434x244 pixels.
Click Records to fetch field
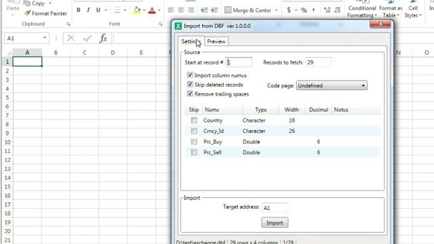(x=318, y=62)
